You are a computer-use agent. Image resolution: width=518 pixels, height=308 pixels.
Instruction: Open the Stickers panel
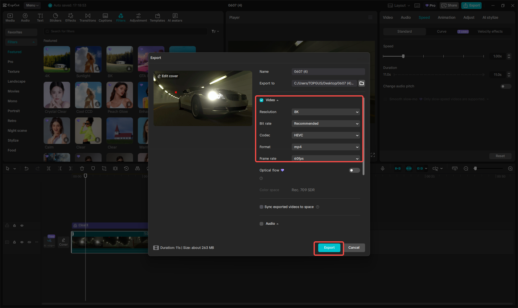55,17
